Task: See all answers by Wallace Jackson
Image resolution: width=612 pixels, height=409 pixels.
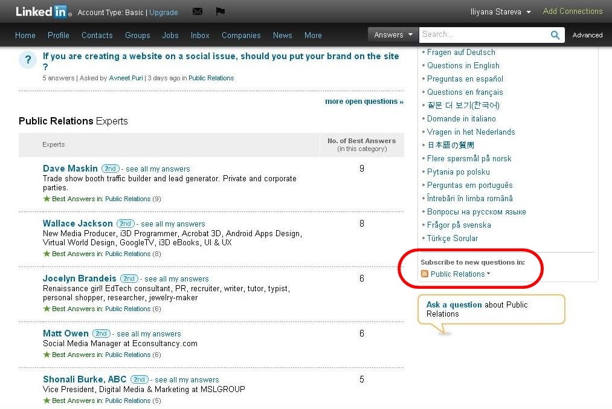Action: (x=173, y=224)
